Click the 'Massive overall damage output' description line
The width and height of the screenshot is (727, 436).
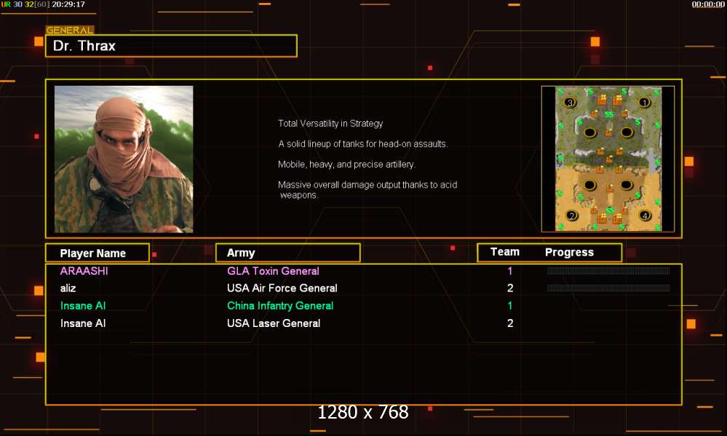pyautogui.click(x=368, y=190)
